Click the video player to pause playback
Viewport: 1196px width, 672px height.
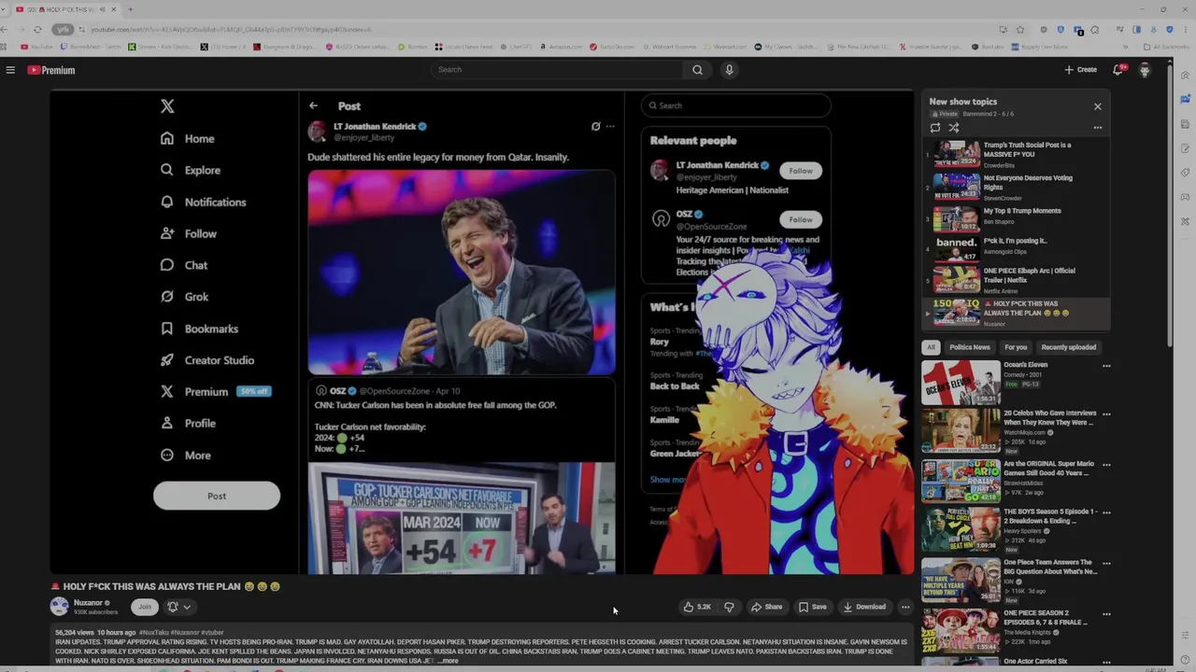click(x=482, y=332)
